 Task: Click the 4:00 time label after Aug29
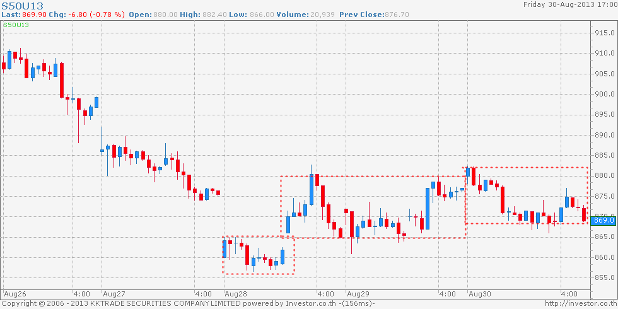point(447,294)
